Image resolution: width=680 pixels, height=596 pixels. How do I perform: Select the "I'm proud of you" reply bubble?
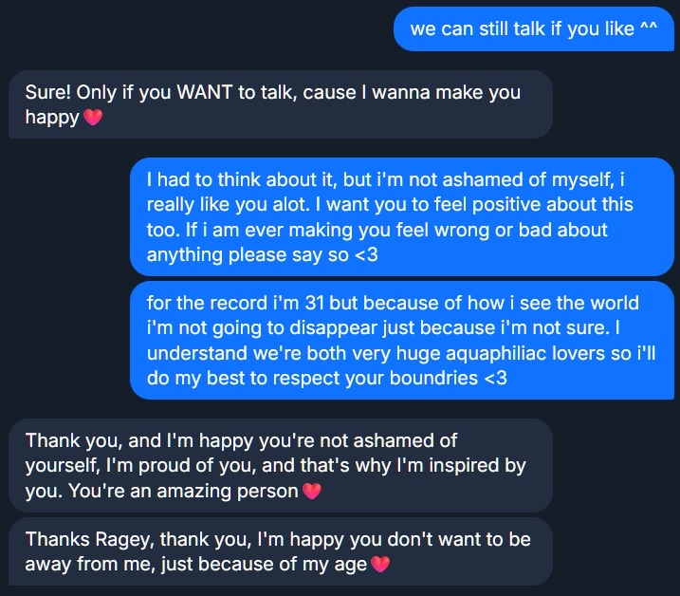281,465
